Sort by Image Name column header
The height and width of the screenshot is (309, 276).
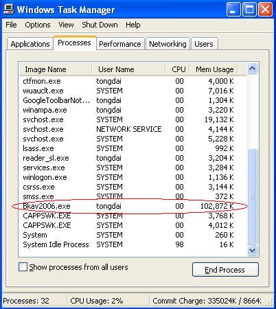56,69
